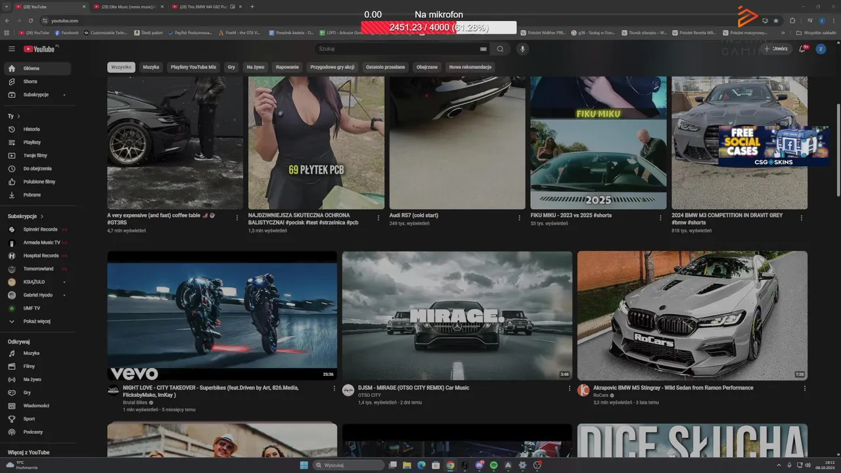The image size is (841, 473).
Task: Open Główna home in sidebar
Action: coord(37,68)
